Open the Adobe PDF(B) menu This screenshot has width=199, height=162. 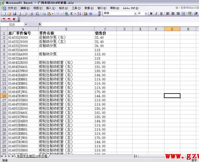tap(131, 8)
